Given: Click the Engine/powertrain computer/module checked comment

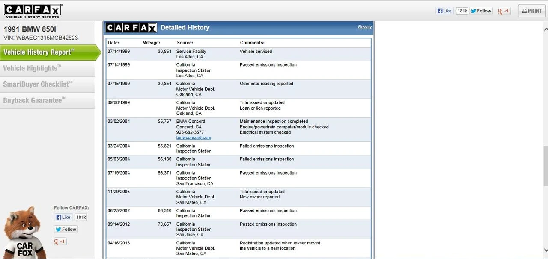Looking at the screenshot, I should point(284,127).
